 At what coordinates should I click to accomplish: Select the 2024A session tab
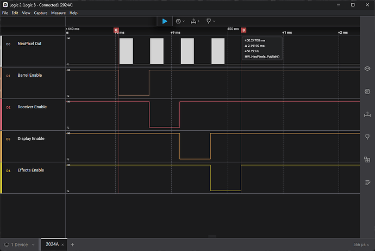(x=52, y=244)
